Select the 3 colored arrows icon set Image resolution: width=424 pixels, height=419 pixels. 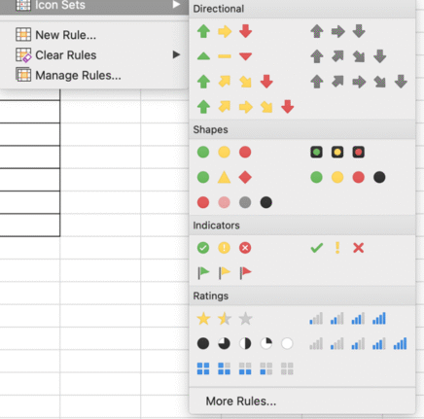pyautogui.click(x=225, y=31)
